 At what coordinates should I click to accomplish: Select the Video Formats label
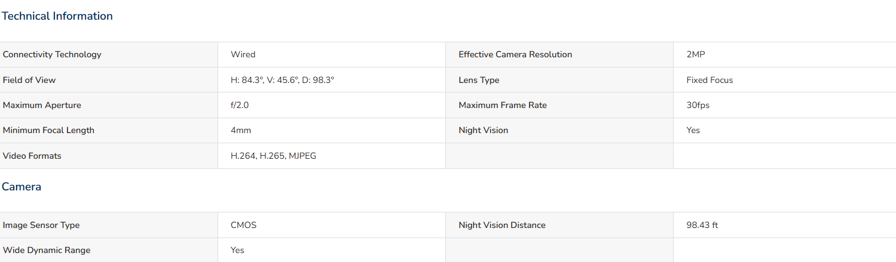[x=32, y=156]
